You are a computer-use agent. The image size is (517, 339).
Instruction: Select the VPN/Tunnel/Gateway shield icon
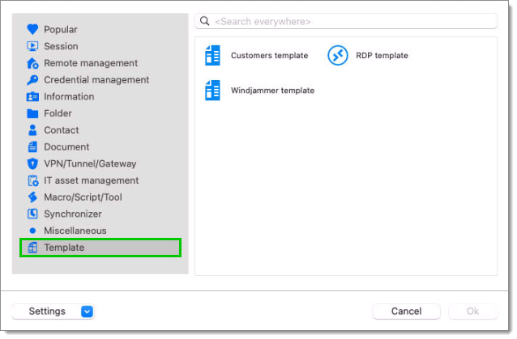[x=32, y=163]
